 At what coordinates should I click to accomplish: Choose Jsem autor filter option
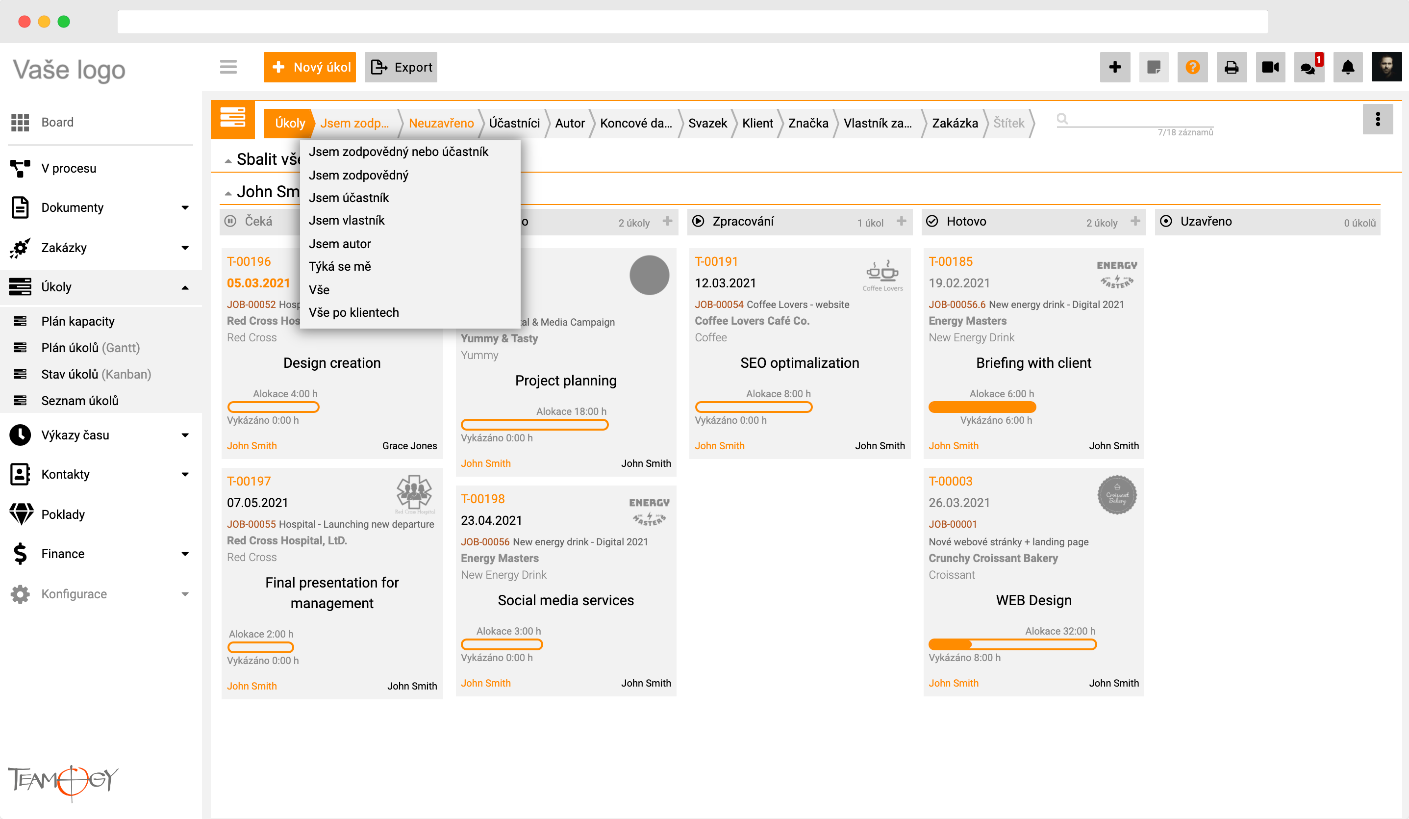click(x=340, y=244)
